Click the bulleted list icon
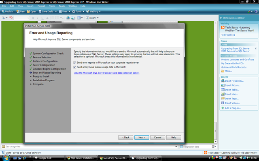259x161 pixels. pyautogui.click(x=57, y=18)
